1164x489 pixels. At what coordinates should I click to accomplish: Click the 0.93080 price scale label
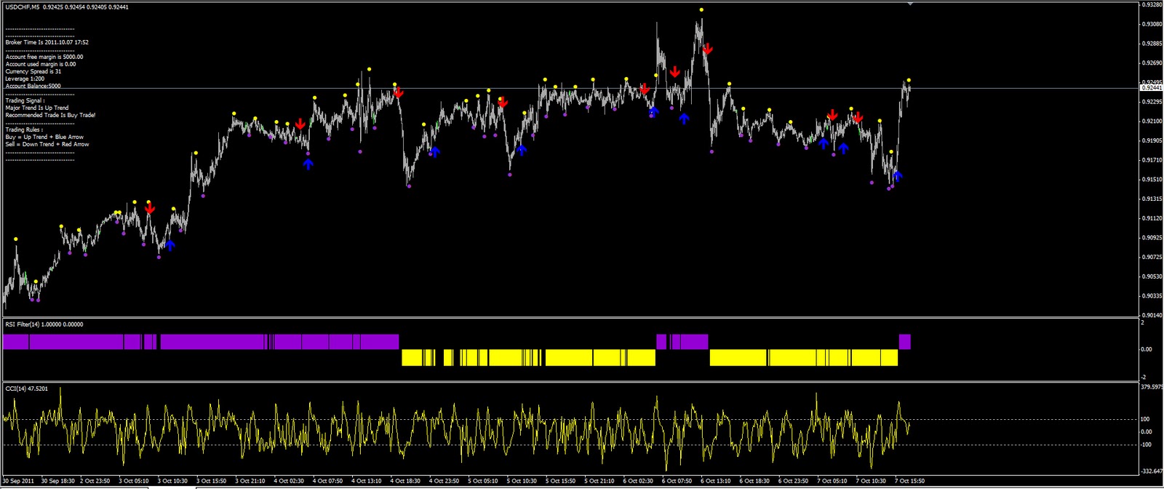(x=1152, y=24)
